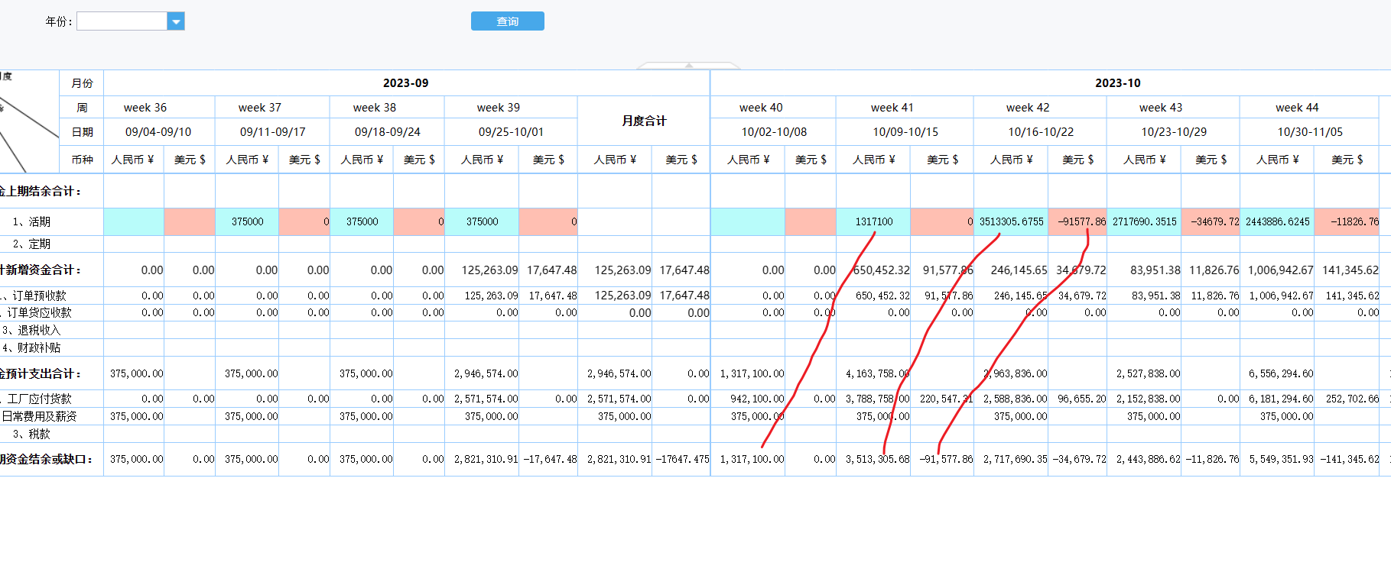Click week 40 factory payable 942,100.00

tap(752, 399)
